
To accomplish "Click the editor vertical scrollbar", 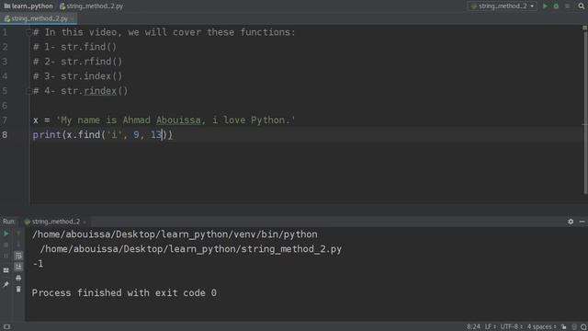I will tap(586, 112).
